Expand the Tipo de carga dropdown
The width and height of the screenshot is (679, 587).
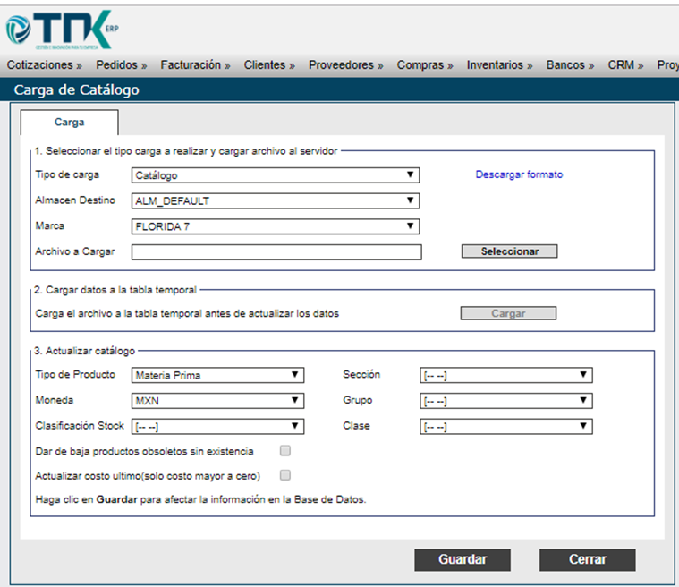coord(275,175)
